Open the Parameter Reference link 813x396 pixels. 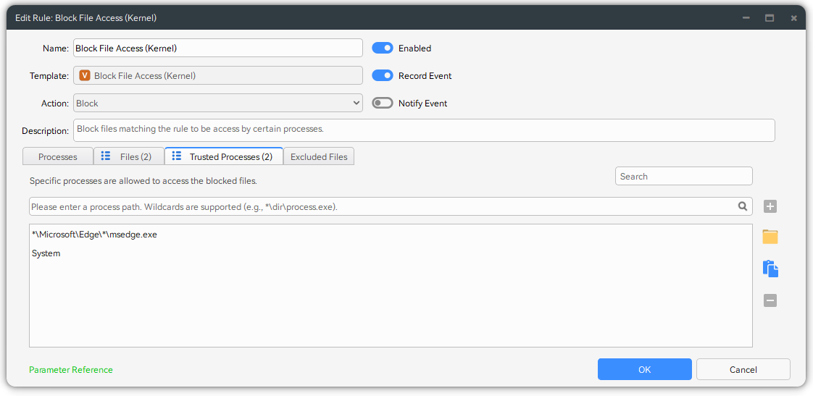click(71, 370)
